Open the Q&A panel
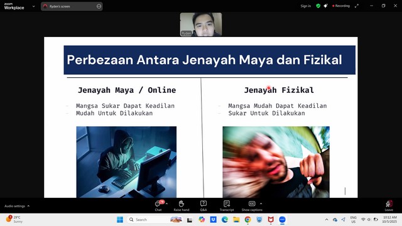 tap(204, 205)
